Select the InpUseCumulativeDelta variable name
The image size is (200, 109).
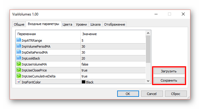click(39, 76)
